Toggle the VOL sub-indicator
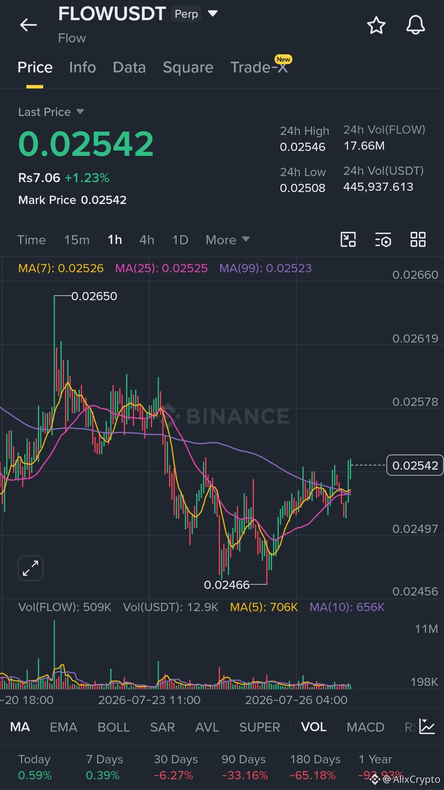 pos(314,727)
